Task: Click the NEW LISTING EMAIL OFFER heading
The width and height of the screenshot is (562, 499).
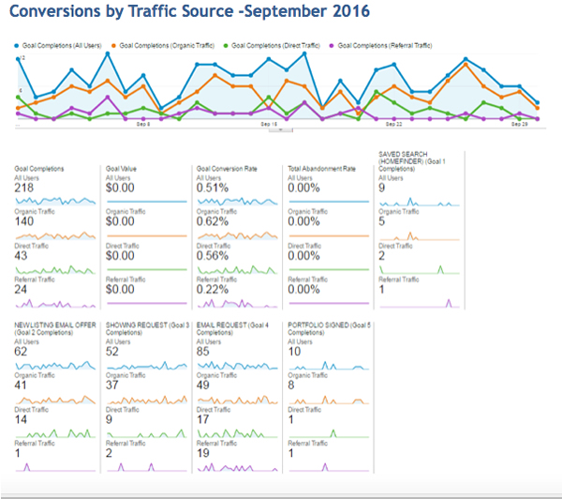Action: [x=55, y=329]
